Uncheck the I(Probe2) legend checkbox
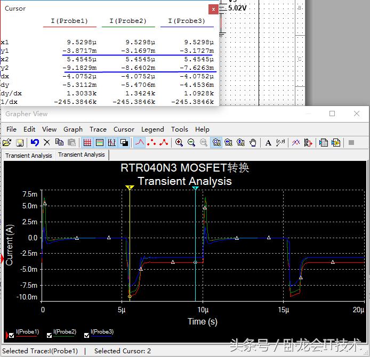370x357 pixels. click(x=50, y=335)
